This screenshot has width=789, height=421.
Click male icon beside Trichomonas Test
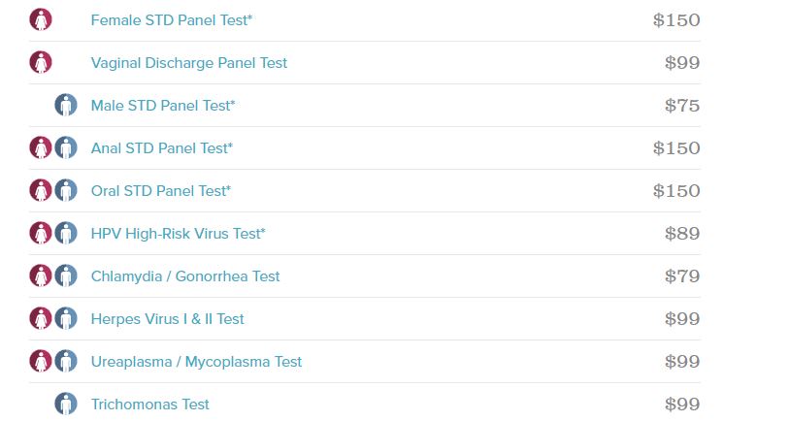coord(66,404)
